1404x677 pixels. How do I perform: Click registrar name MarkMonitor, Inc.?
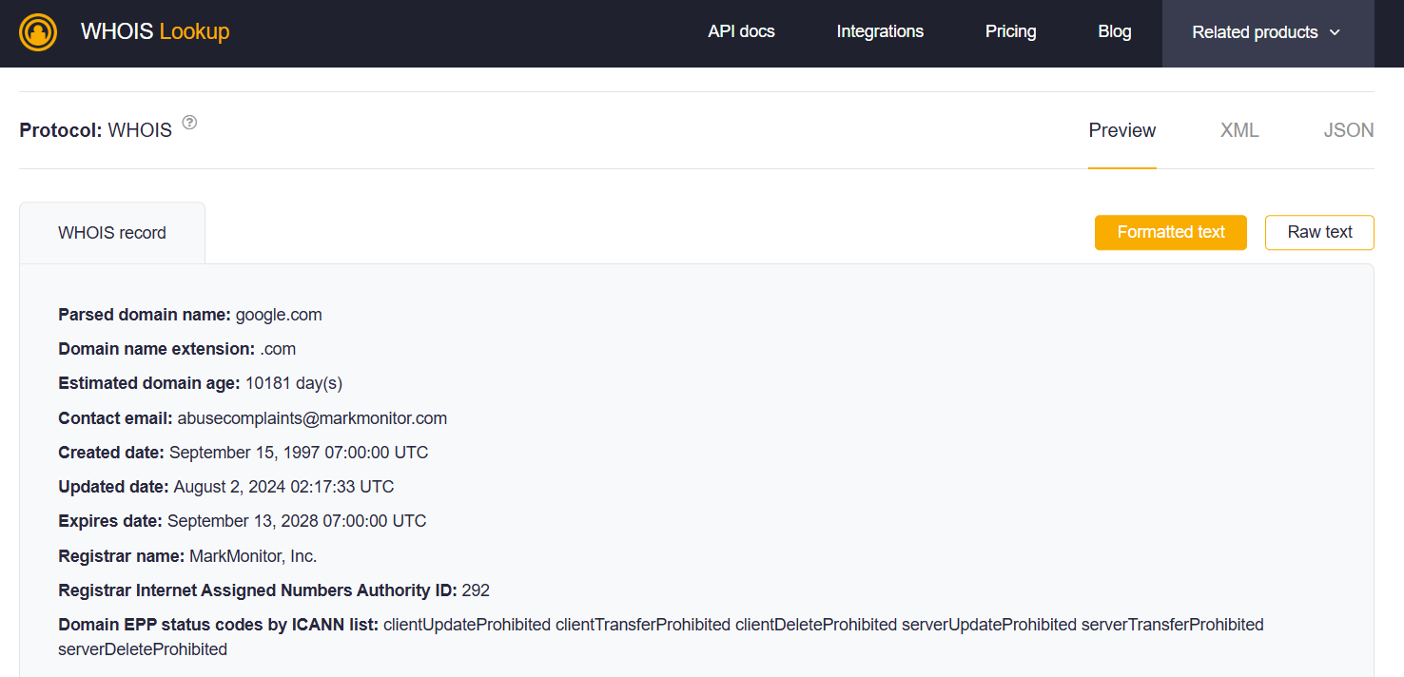click(x=253, y=556)
